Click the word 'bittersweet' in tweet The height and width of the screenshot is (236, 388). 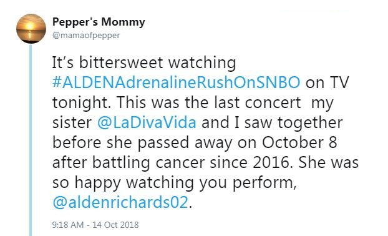121,62
